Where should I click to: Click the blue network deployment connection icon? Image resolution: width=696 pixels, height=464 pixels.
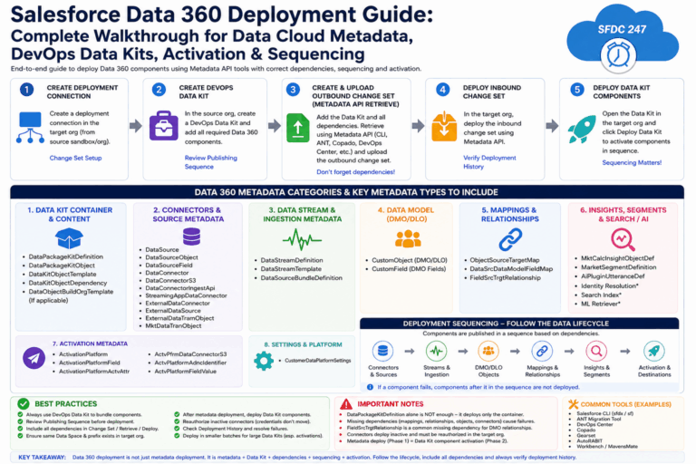(x=30, y=128)
